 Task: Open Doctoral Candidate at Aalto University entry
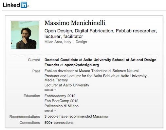(x=101, y=60)
